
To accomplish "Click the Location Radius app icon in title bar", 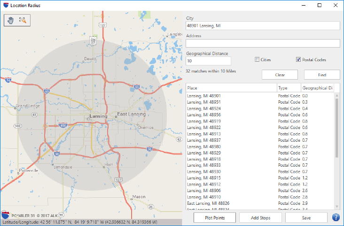I will [x=6, y=5].
